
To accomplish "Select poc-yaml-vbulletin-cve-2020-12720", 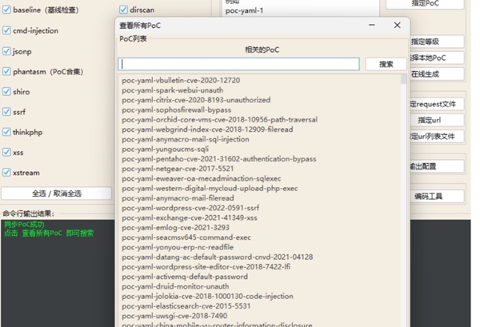I will click(181, 81).
